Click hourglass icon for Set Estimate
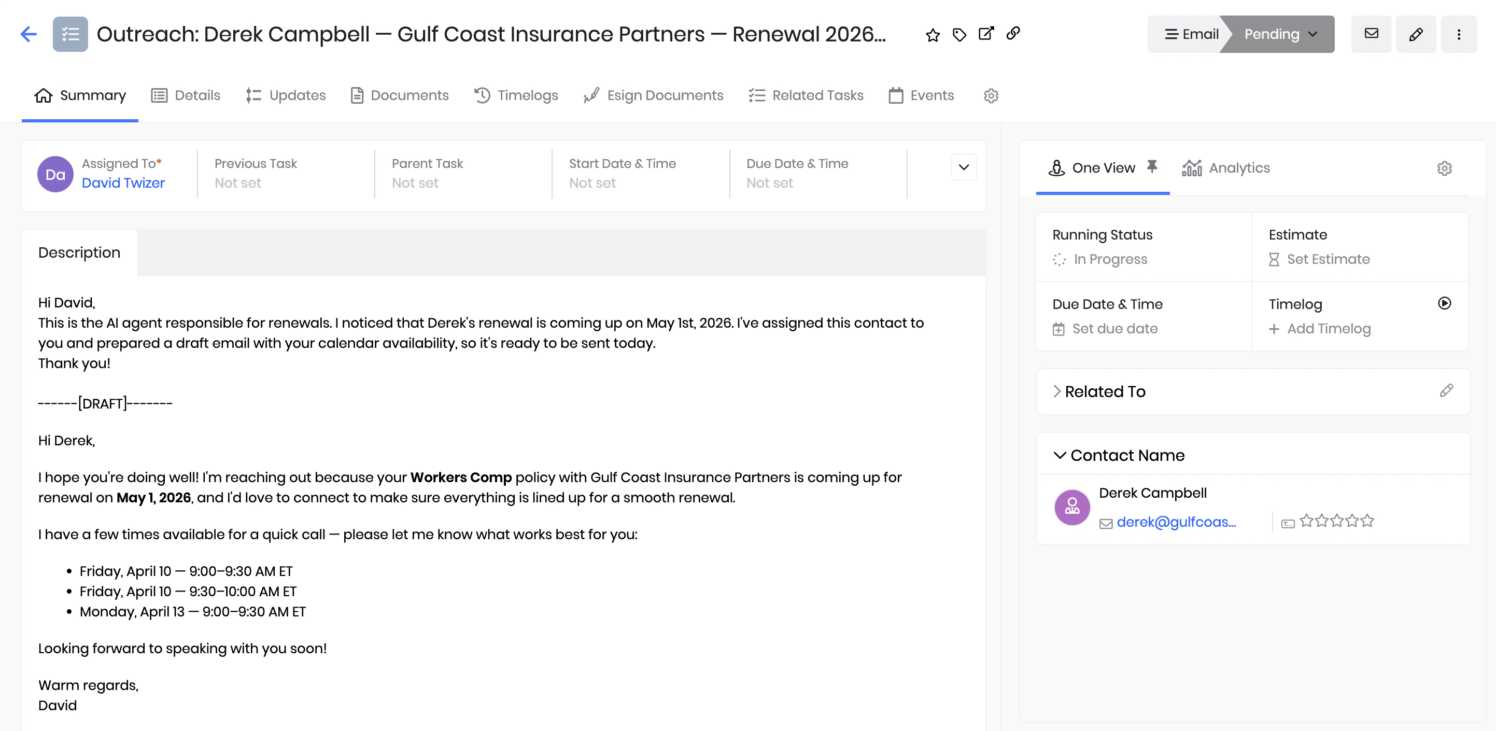The width and height of the screenshot is (1496, 731). coord(1274,260)
